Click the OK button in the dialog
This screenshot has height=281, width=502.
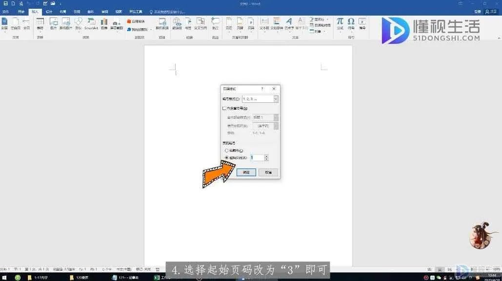(x=246, y=172)
